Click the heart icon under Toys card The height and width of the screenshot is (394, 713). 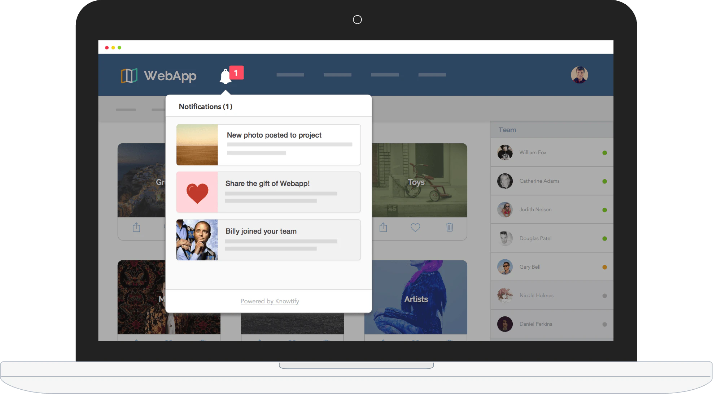point(415,228)
